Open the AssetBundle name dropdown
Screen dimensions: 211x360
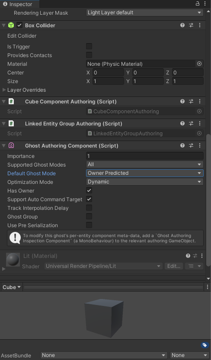click(104, 355)
